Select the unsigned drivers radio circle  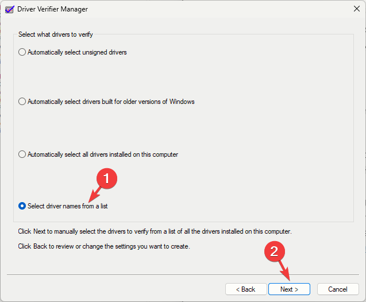tap(22, 52)
